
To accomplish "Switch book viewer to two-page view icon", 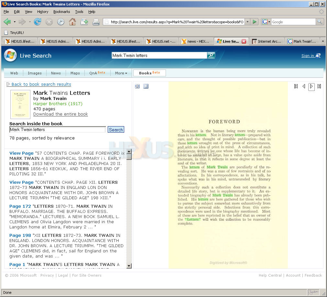I will [146, 86].
